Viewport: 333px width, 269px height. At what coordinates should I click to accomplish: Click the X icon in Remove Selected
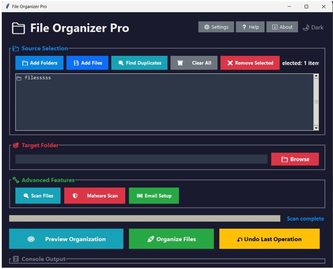[230, 63]
